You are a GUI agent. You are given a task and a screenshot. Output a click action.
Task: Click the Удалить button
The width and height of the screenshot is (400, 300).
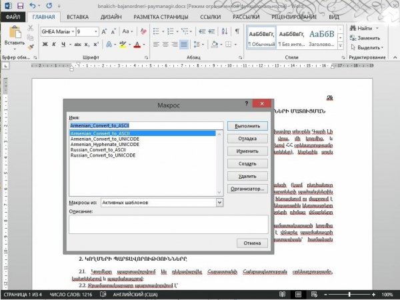point(247,176)
